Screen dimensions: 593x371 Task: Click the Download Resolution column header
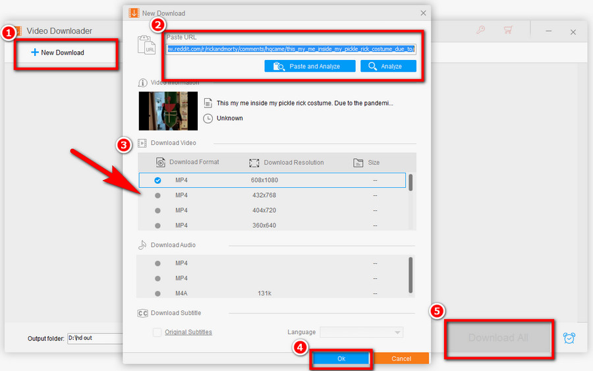tap(294, 162)
